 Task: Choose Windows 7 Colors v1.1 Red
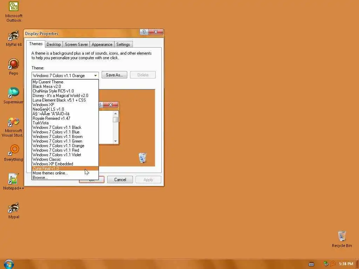[x=65, y=150]
